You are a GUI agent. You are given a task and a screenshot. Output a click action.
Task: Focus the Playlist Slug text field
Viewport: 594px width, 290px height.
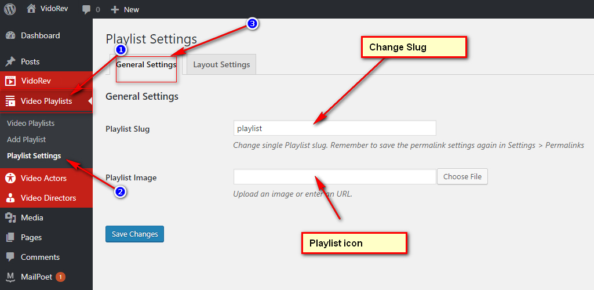[x=334, y=128]
